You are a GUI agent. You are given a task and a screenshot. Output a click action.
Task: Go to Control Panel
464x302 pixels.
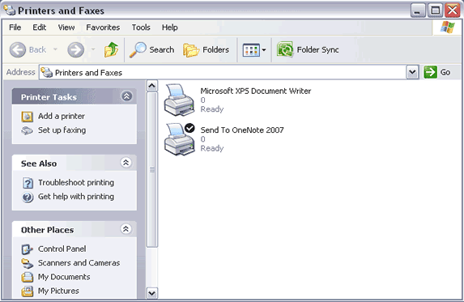(62, 249)
